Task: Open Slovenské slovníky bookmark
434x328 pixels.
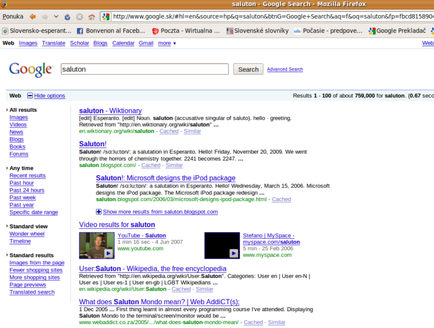Action: click(x=258, y=30)
